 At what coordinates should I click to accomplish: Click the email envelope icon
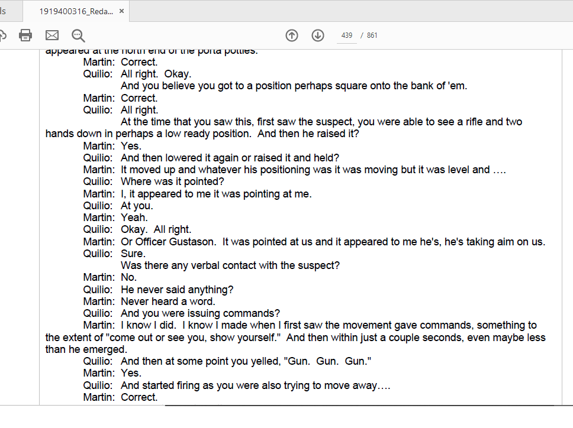52,35
